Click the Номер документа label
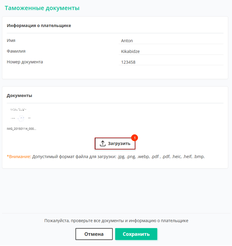Screen dimensions: 232x246 click(x=25, y=62)
